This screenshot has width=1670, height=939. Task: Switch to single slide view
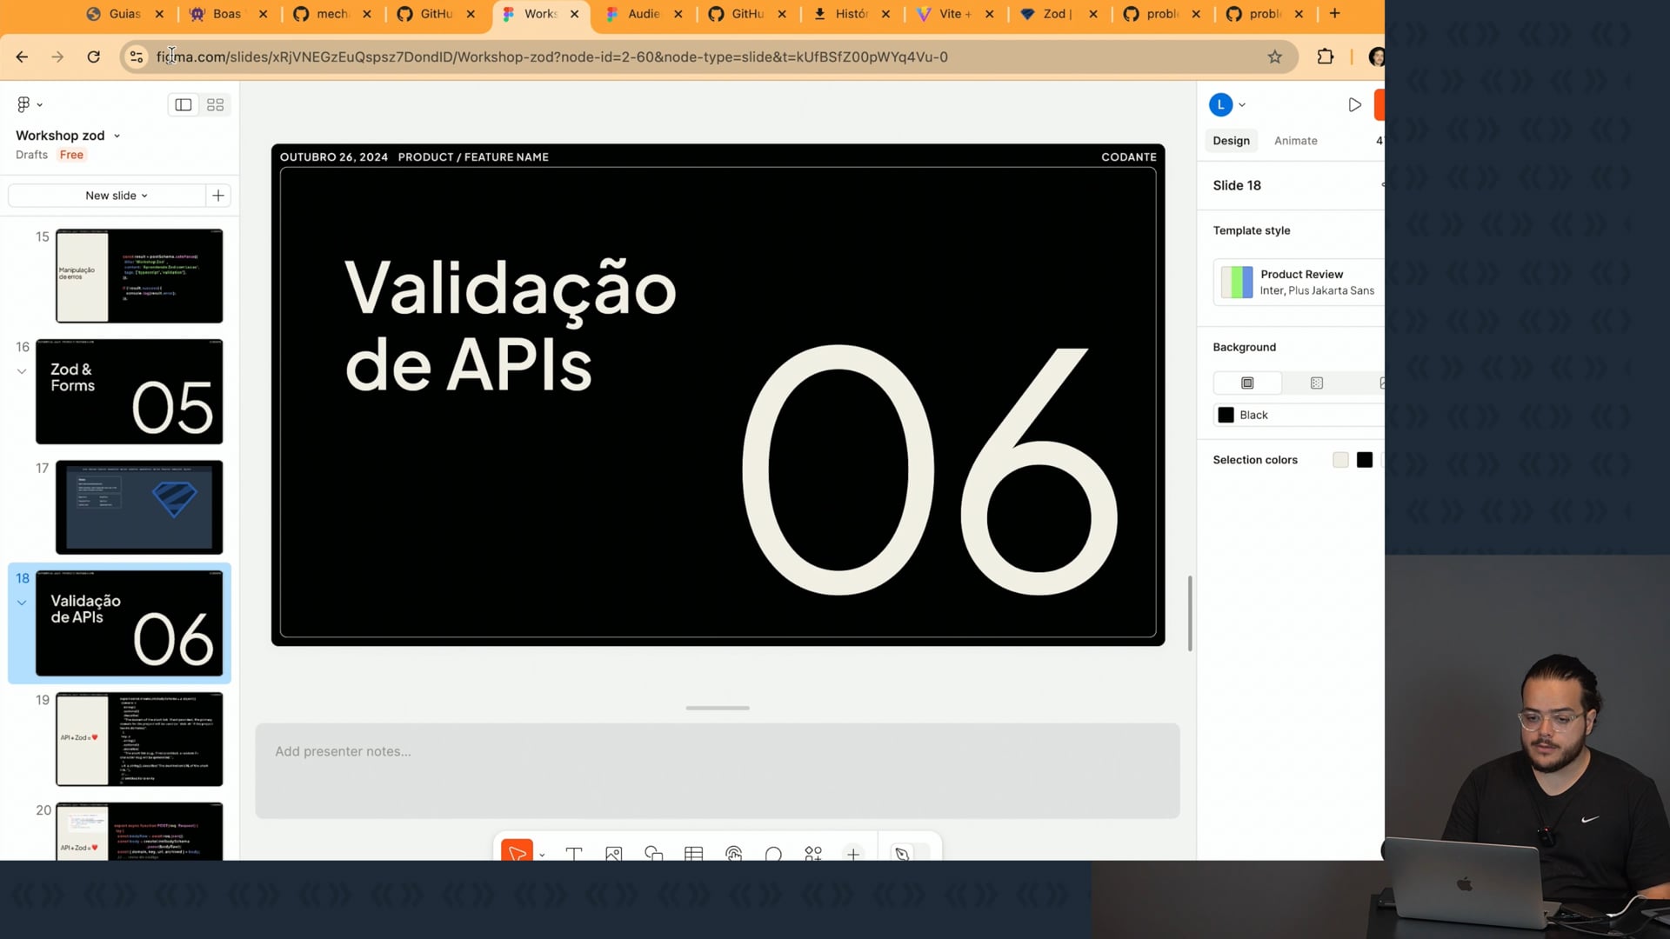tap(183, 104)
